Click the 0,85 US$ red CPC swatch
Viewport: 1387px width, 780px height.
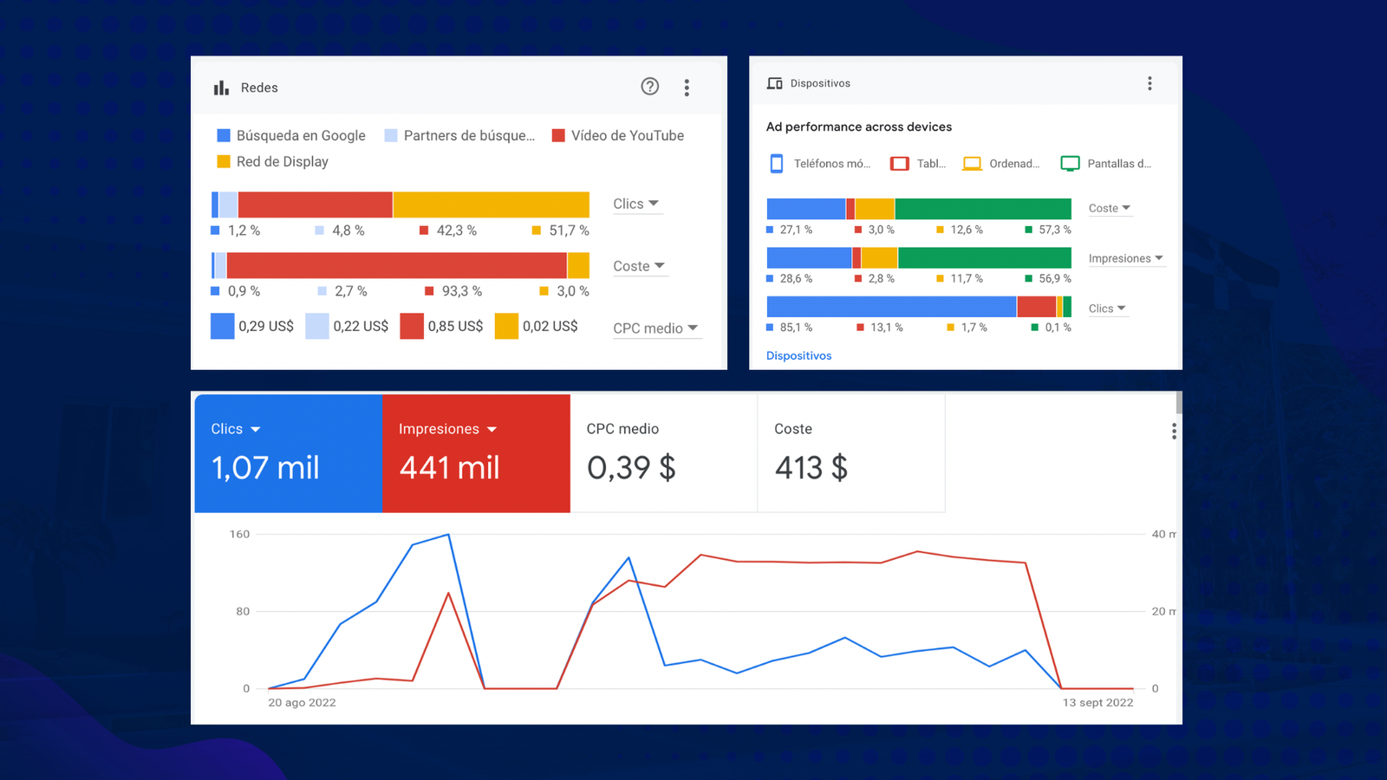(x=412, y=326)
